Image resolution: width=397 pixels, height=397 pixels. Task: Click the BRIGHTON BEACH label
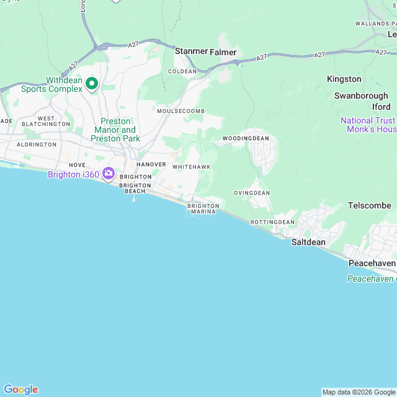(135, 189)
